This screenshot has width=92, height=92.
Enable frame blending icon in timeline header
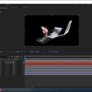coord(17,57)
